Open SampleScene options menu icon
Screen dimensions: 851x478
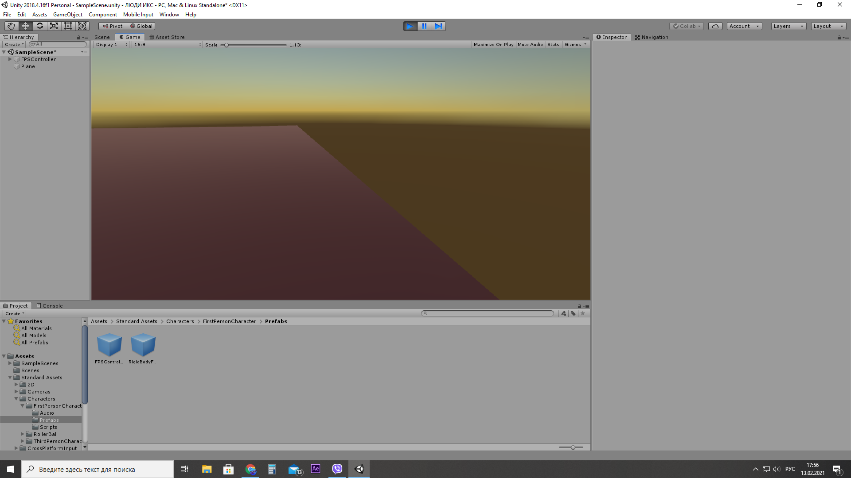tap(84, 52)
